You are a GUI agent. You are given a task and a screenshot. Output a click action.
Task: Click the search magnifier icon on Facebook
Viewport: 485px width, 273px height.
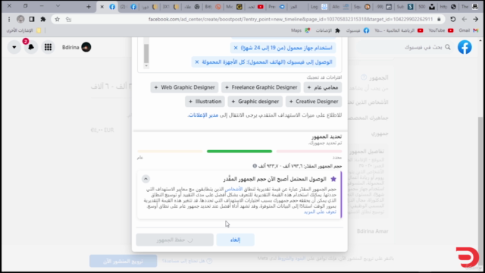pyautogui.click(x=448, y=47)
